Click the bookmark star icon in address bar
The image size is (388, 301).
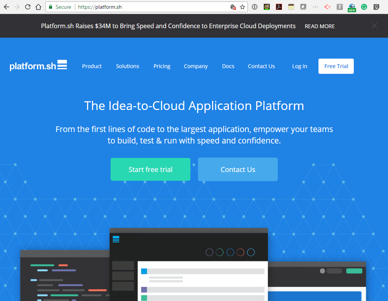pos(242,7)
